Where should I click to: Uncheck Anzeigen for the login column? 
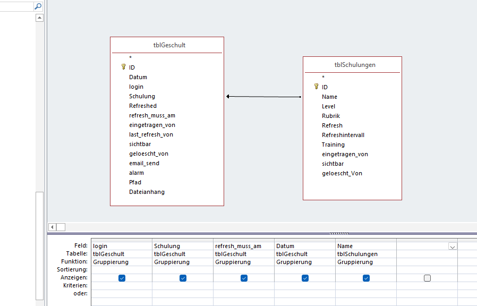coord(122,278)
